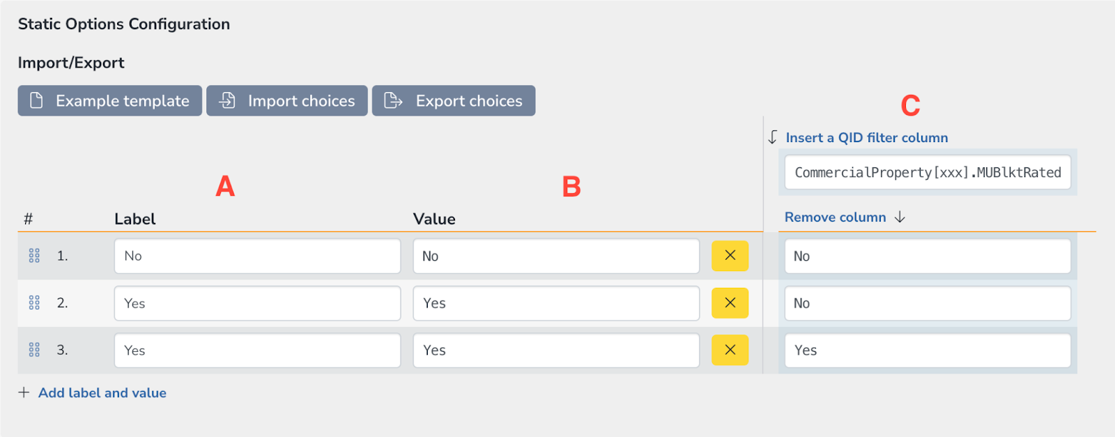Click the filter column field in row 3
The image size is (1115, 437).
click(x=928, y=350)
